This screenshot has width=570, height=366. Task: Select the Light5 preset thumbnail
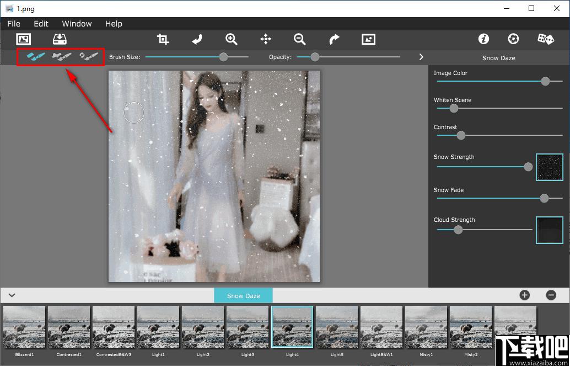point(337,327)
